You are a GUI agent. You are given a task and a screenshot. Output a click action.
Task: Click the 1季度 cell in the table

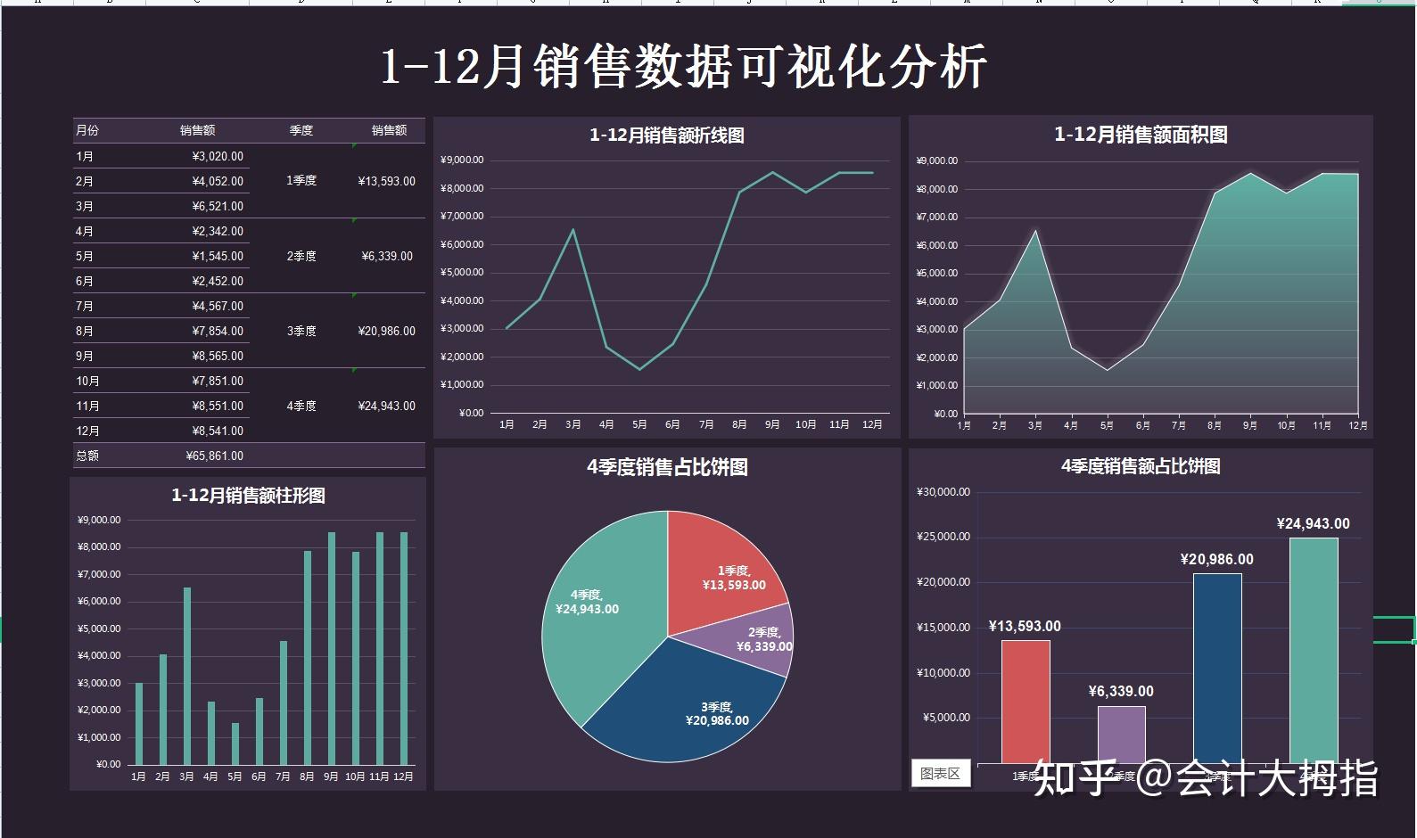tap(301, 181)
